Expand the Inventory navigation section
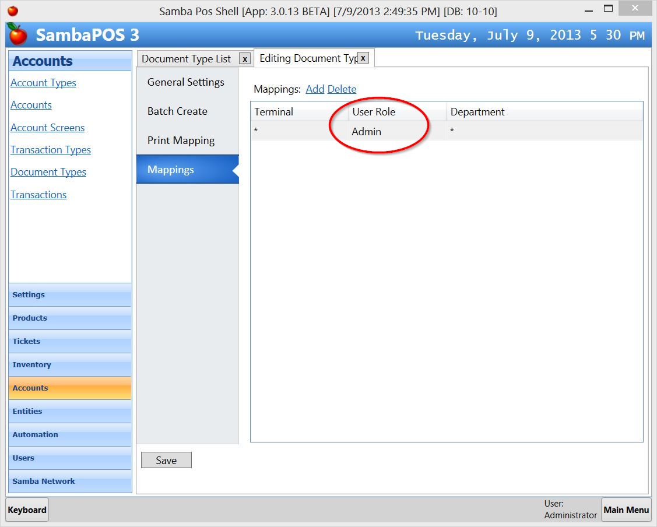Viewport: 657px width, 527px height. [70, 365]
